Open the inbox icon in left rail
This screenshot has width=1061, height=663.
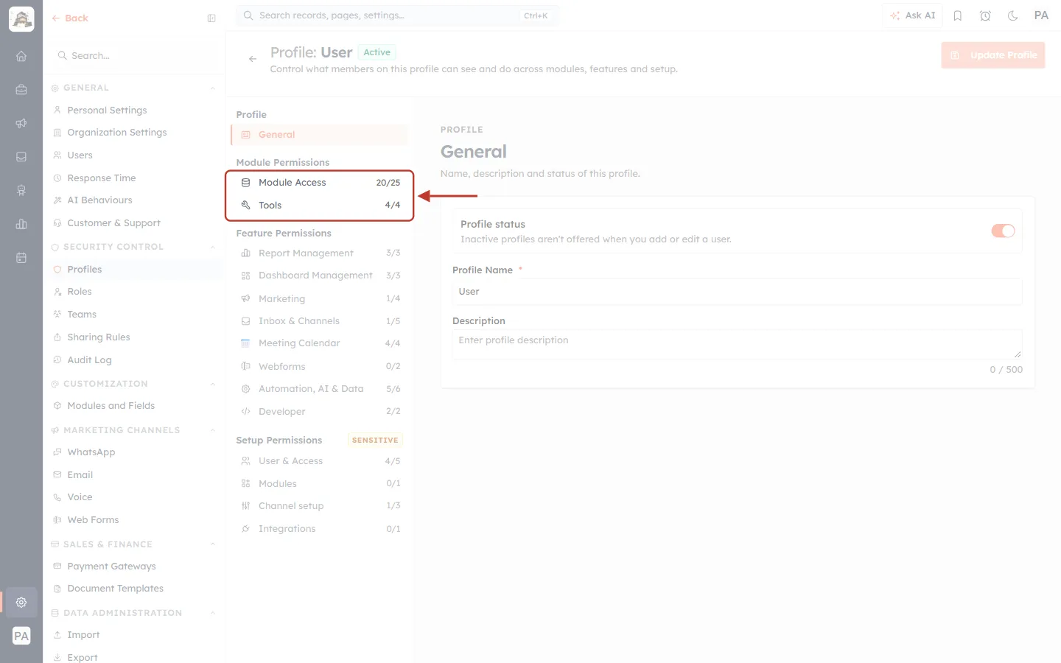click(x=21, y=157)
